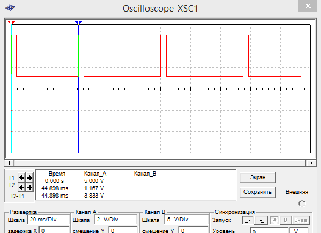
Task: Toggle the Внешняя trigger radio indicator
Action: 301,204
